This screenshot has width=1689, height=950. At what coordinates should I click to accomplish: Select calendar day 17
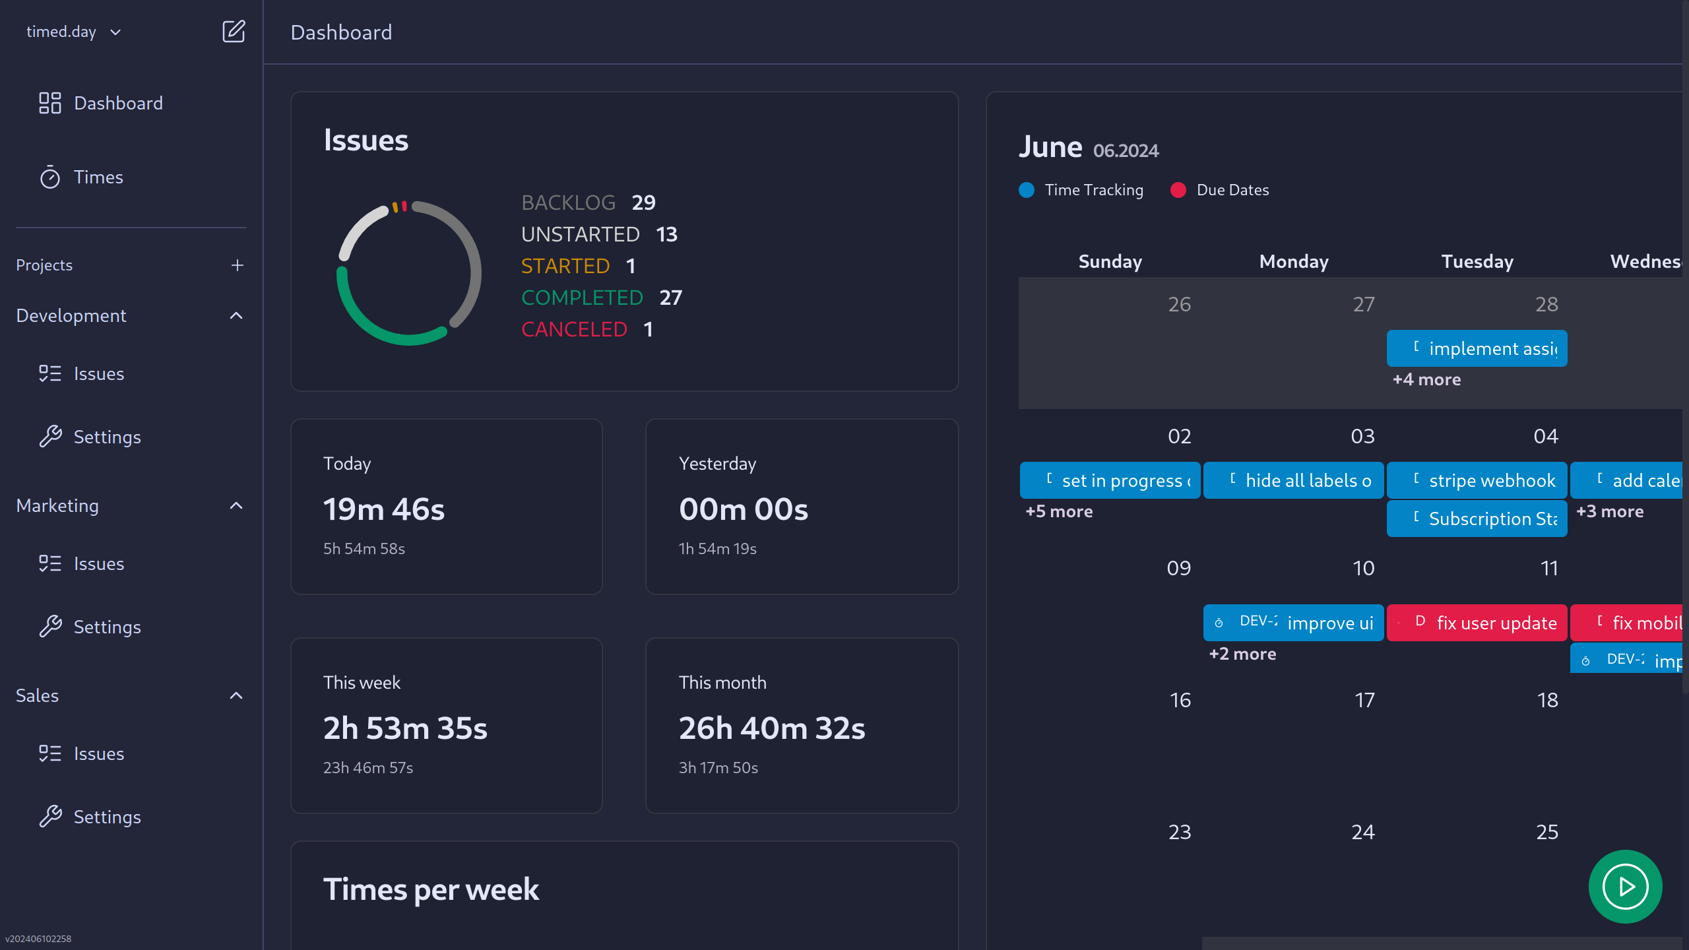[x=1364, y=700]
